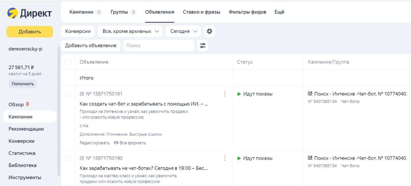Image resolution: width=411 pixels, height=186 pixels.
Task: Open Обзор in the sidebar
Action: pyautogui.click(x=16, y=104)
